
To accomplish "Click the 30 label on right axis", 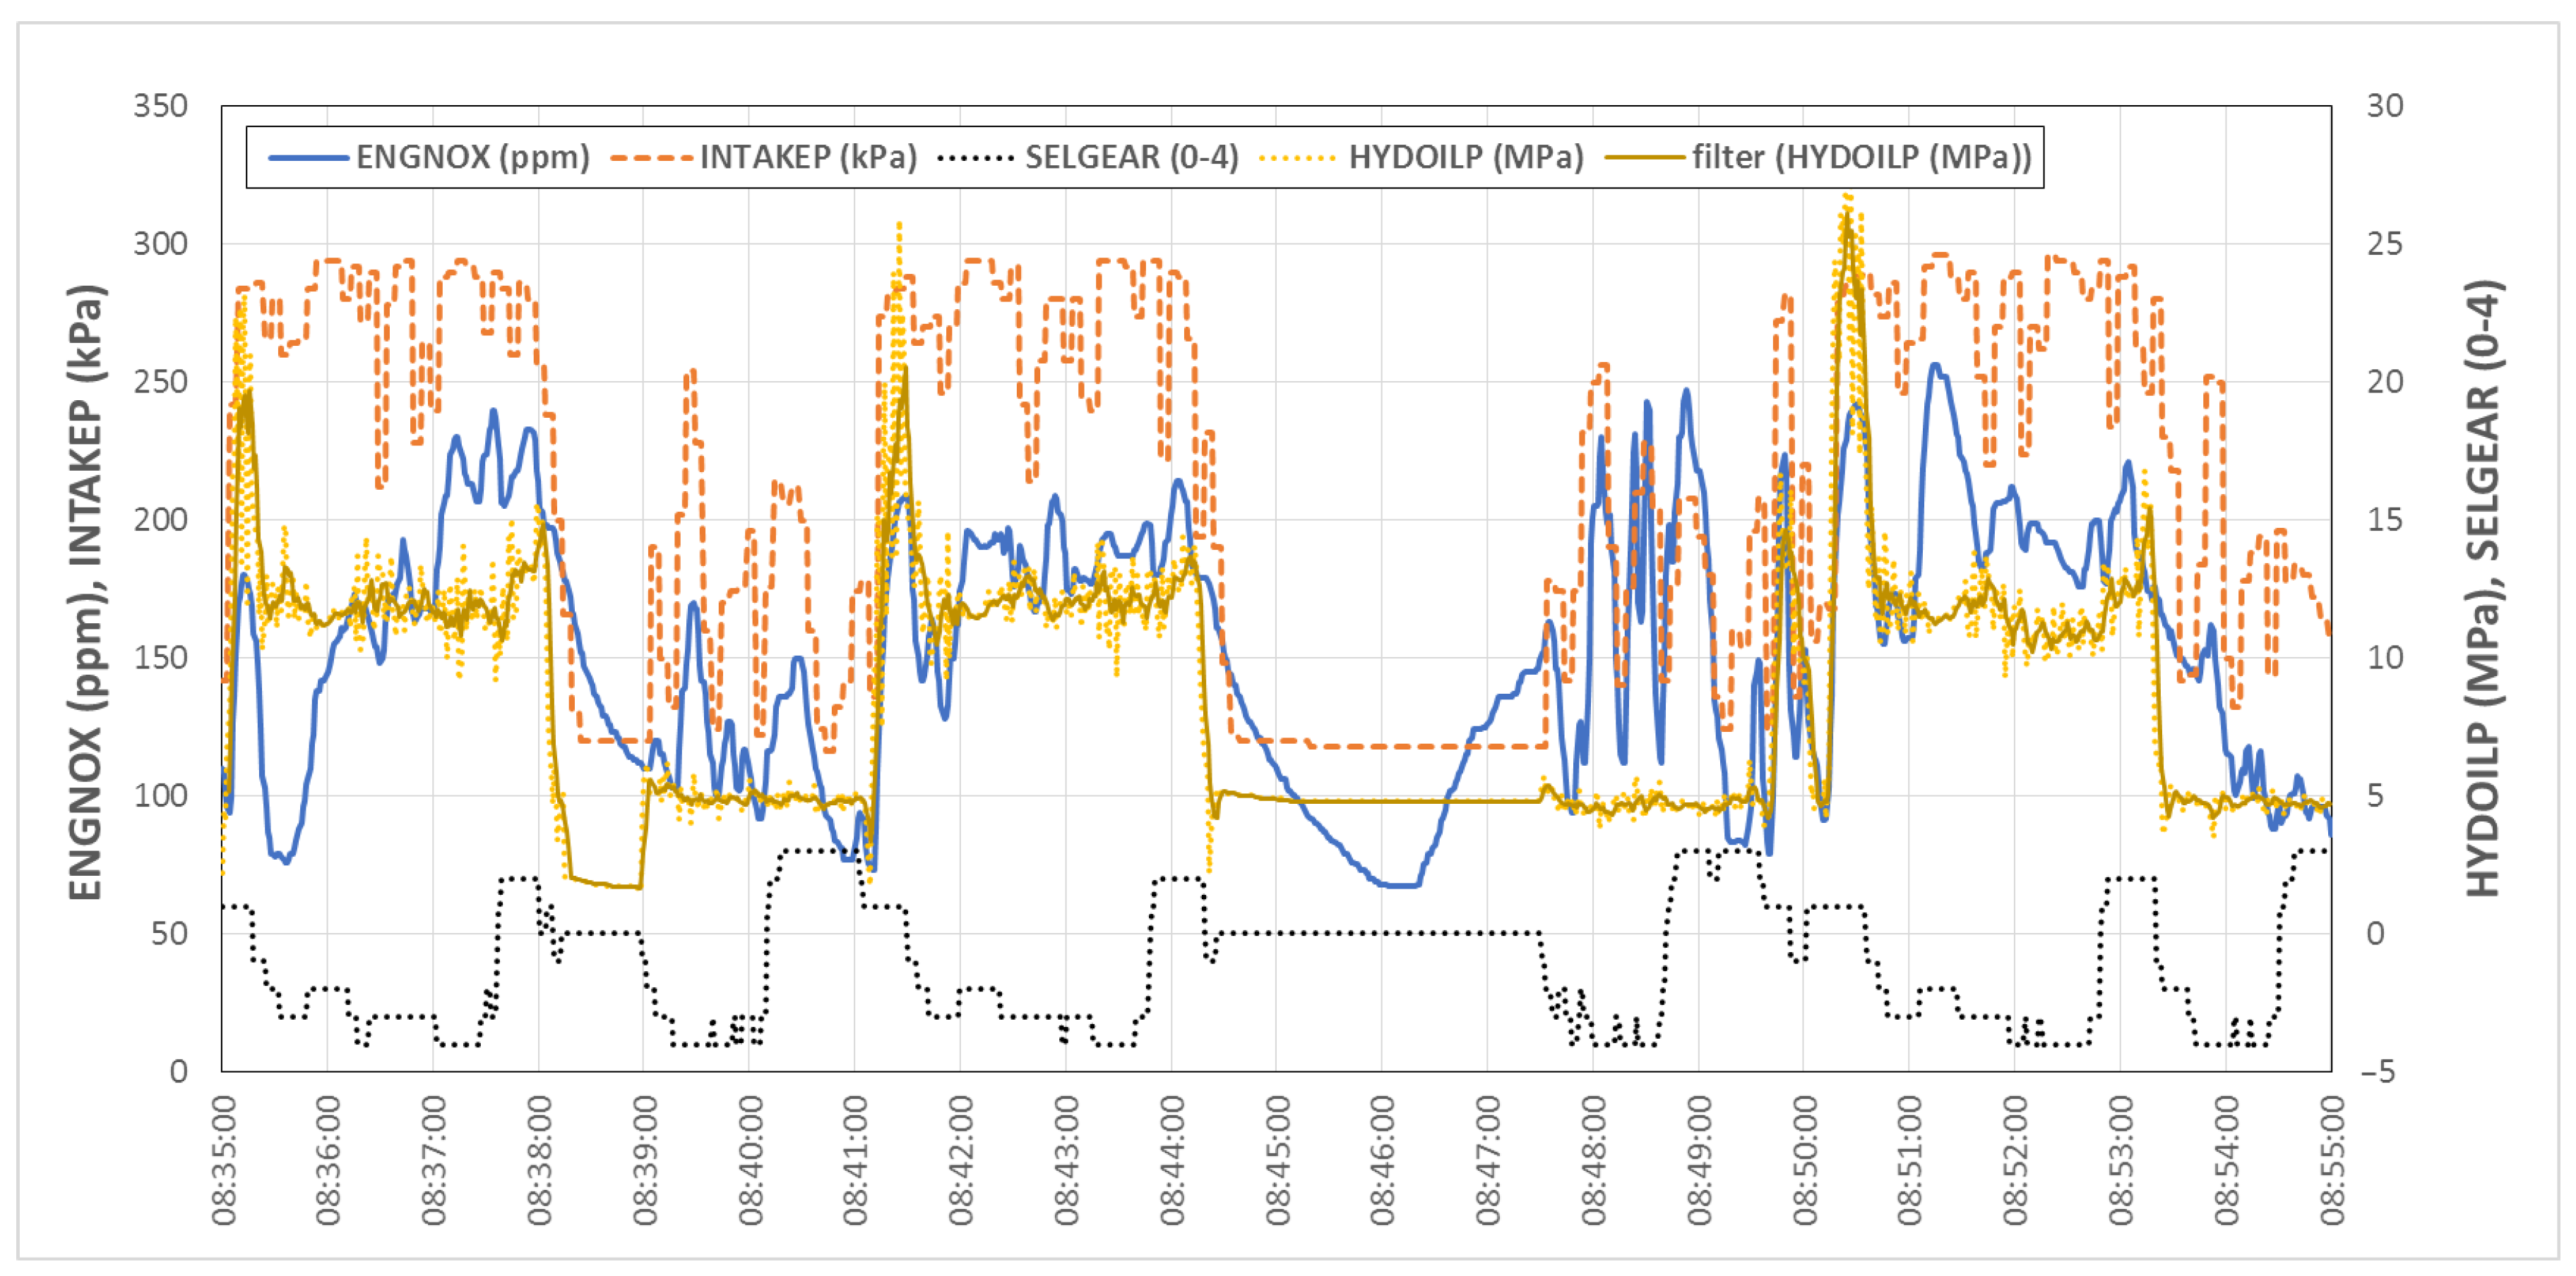I will click(x=2385, y=106).
